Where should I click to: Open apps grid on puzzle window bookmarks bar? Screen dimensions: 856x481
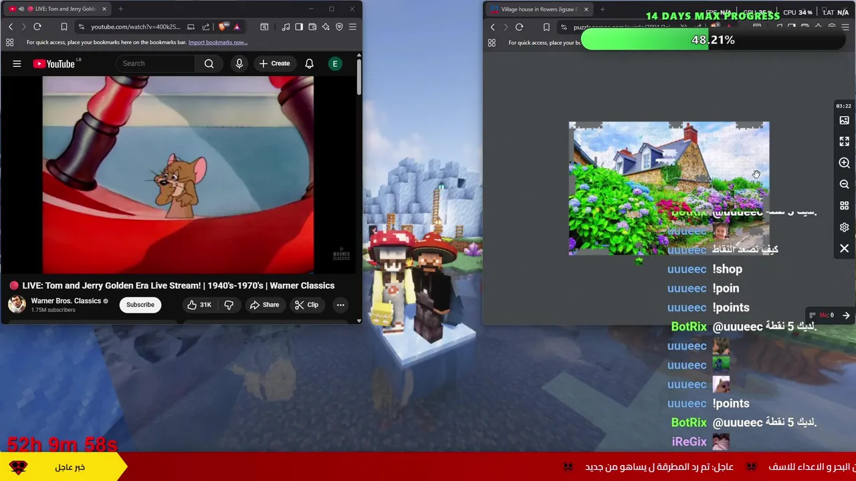(x=492, y=43)
